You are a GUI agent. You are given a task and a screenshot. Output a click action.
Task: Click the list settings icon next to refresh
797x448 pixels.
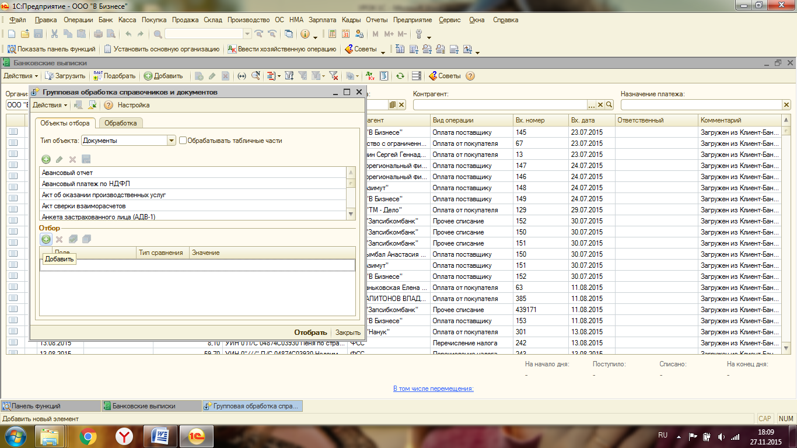[x=416, y=76]
